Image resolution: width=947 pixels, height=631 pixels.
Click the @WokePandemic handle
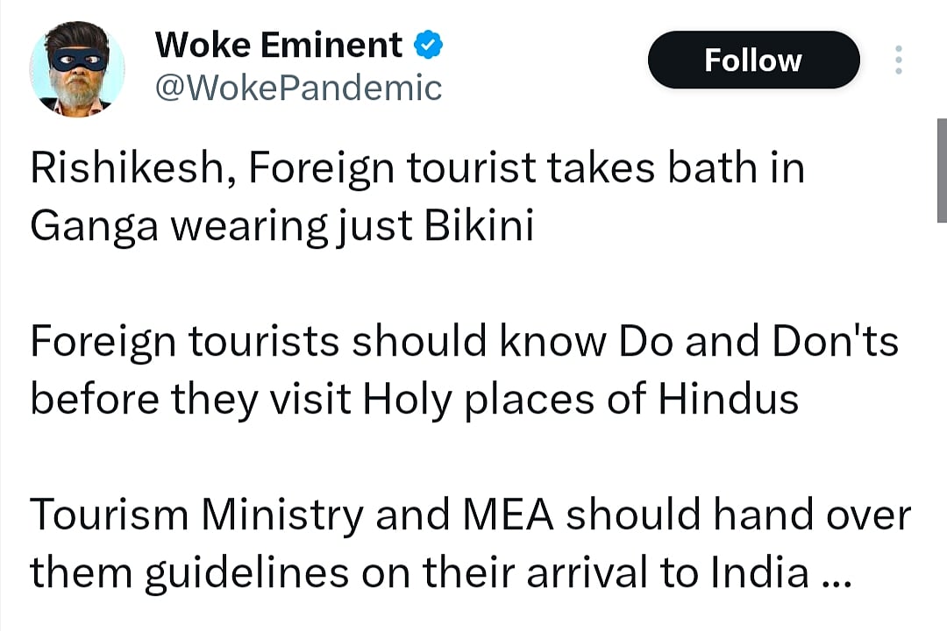(298, 88)
